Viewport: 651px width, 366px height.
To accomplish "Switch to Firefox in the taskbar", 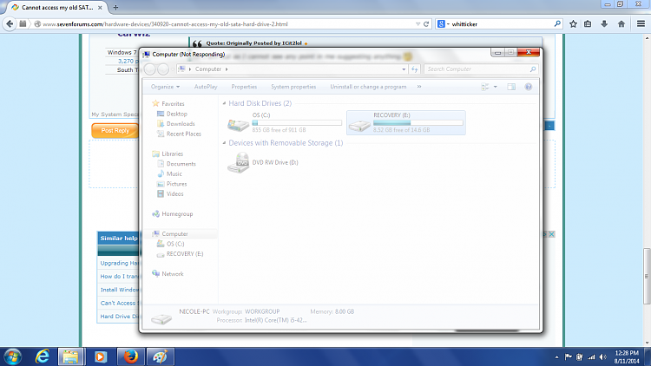I will (131, 356).
